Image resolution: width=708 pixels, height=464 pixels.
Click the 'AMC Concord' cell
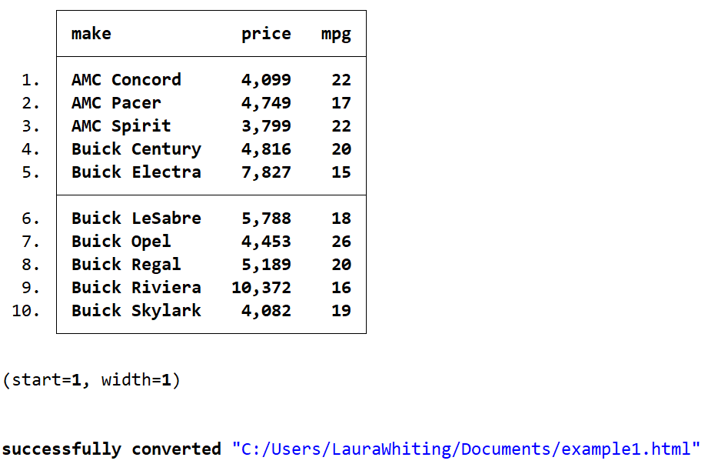(126, 80)
